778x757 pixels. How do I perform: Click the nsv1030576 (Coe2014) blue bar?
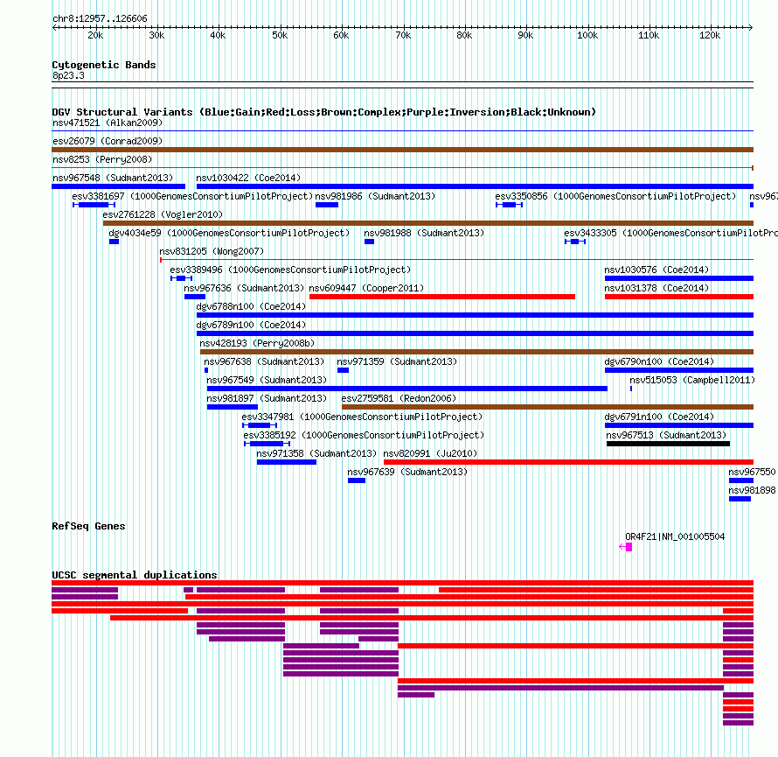(x=679, y=278)
